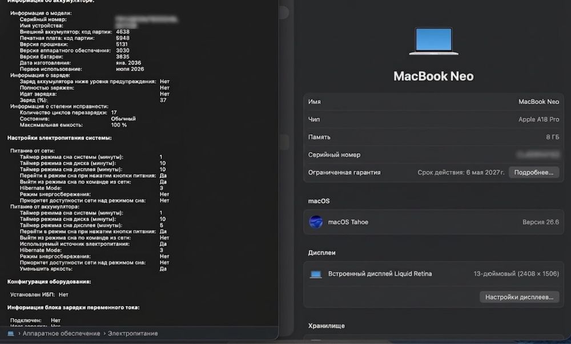Open Настройки дисплеев button
Image resolution: width=571 pixels, height=344 pixels.
coord(519,297)
